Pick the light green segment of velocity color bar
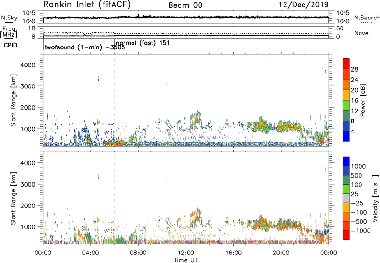 click(x=346, y=189)
